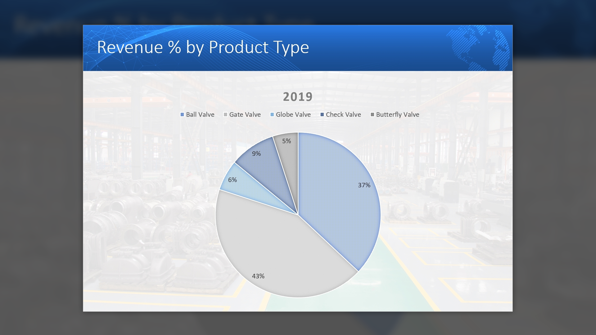Screen dimensions: 596x335
Task: Click the Gate Valve legend color swatch
Action: [x=225, y=115]
